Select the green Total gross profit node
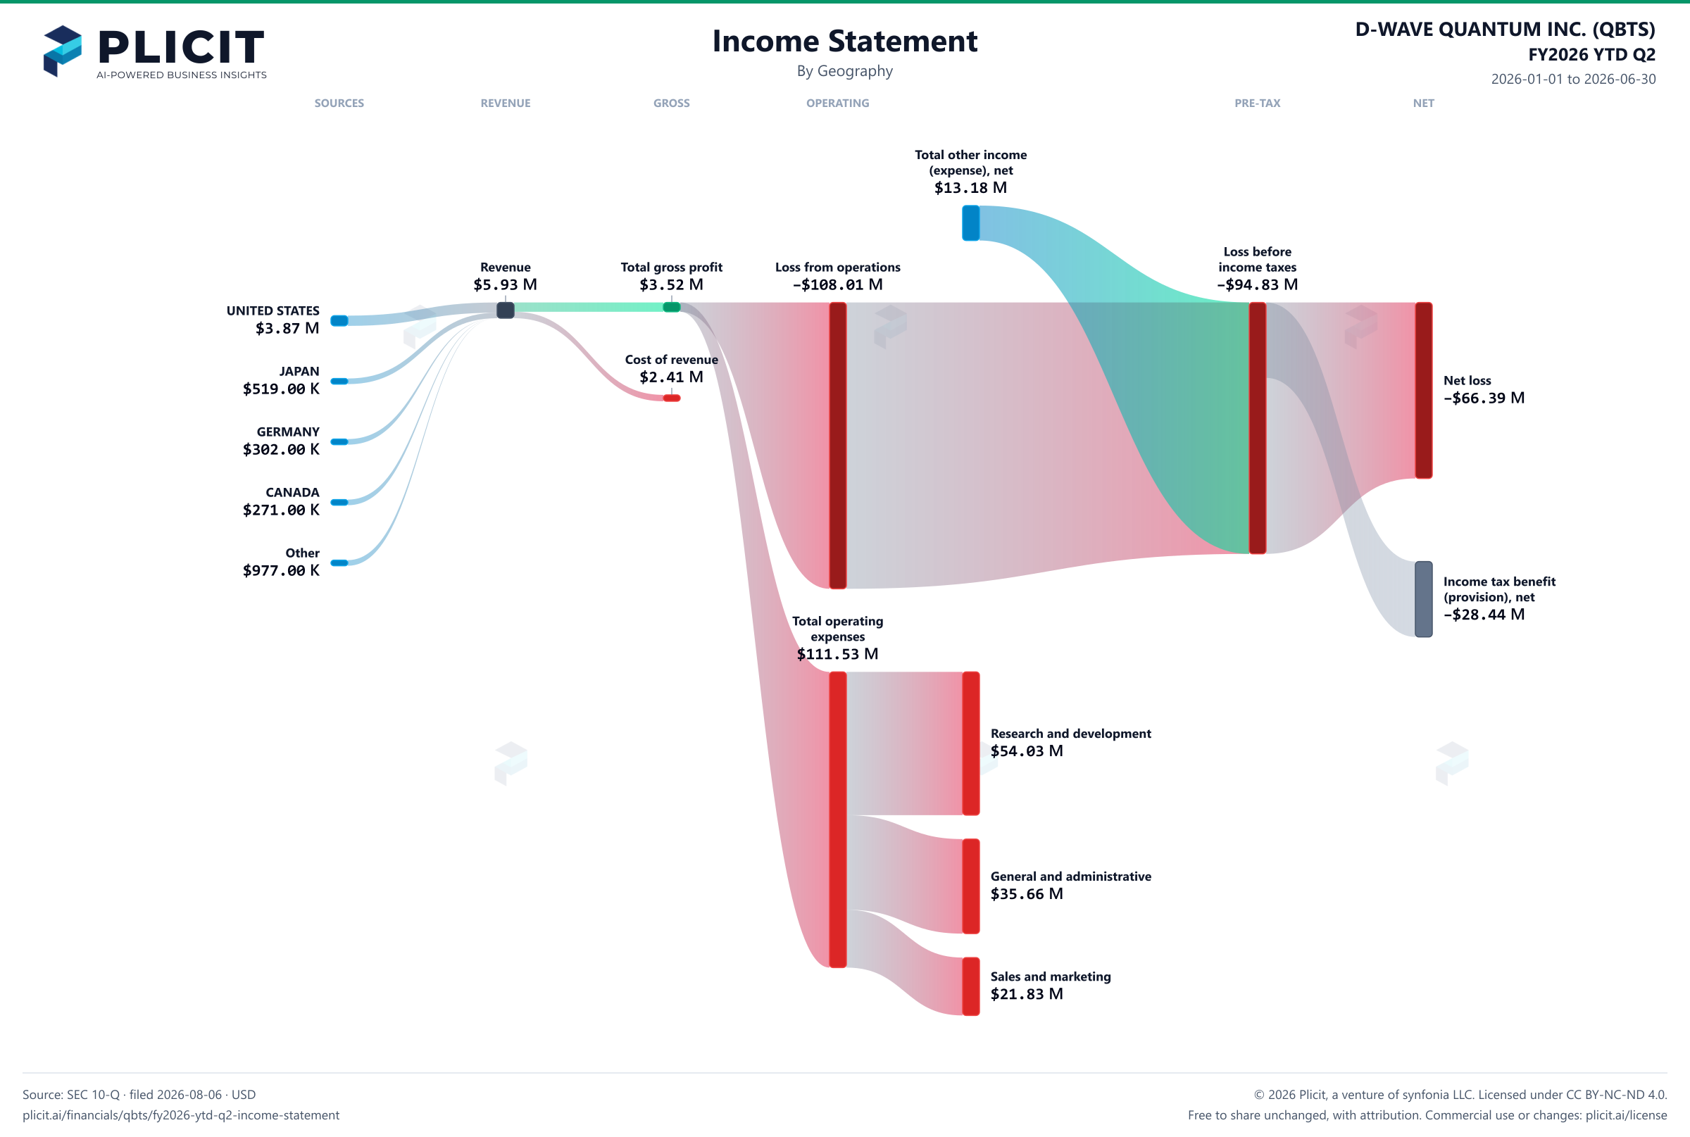The width and height of the screenshot is (1690, 1137). 672,308
